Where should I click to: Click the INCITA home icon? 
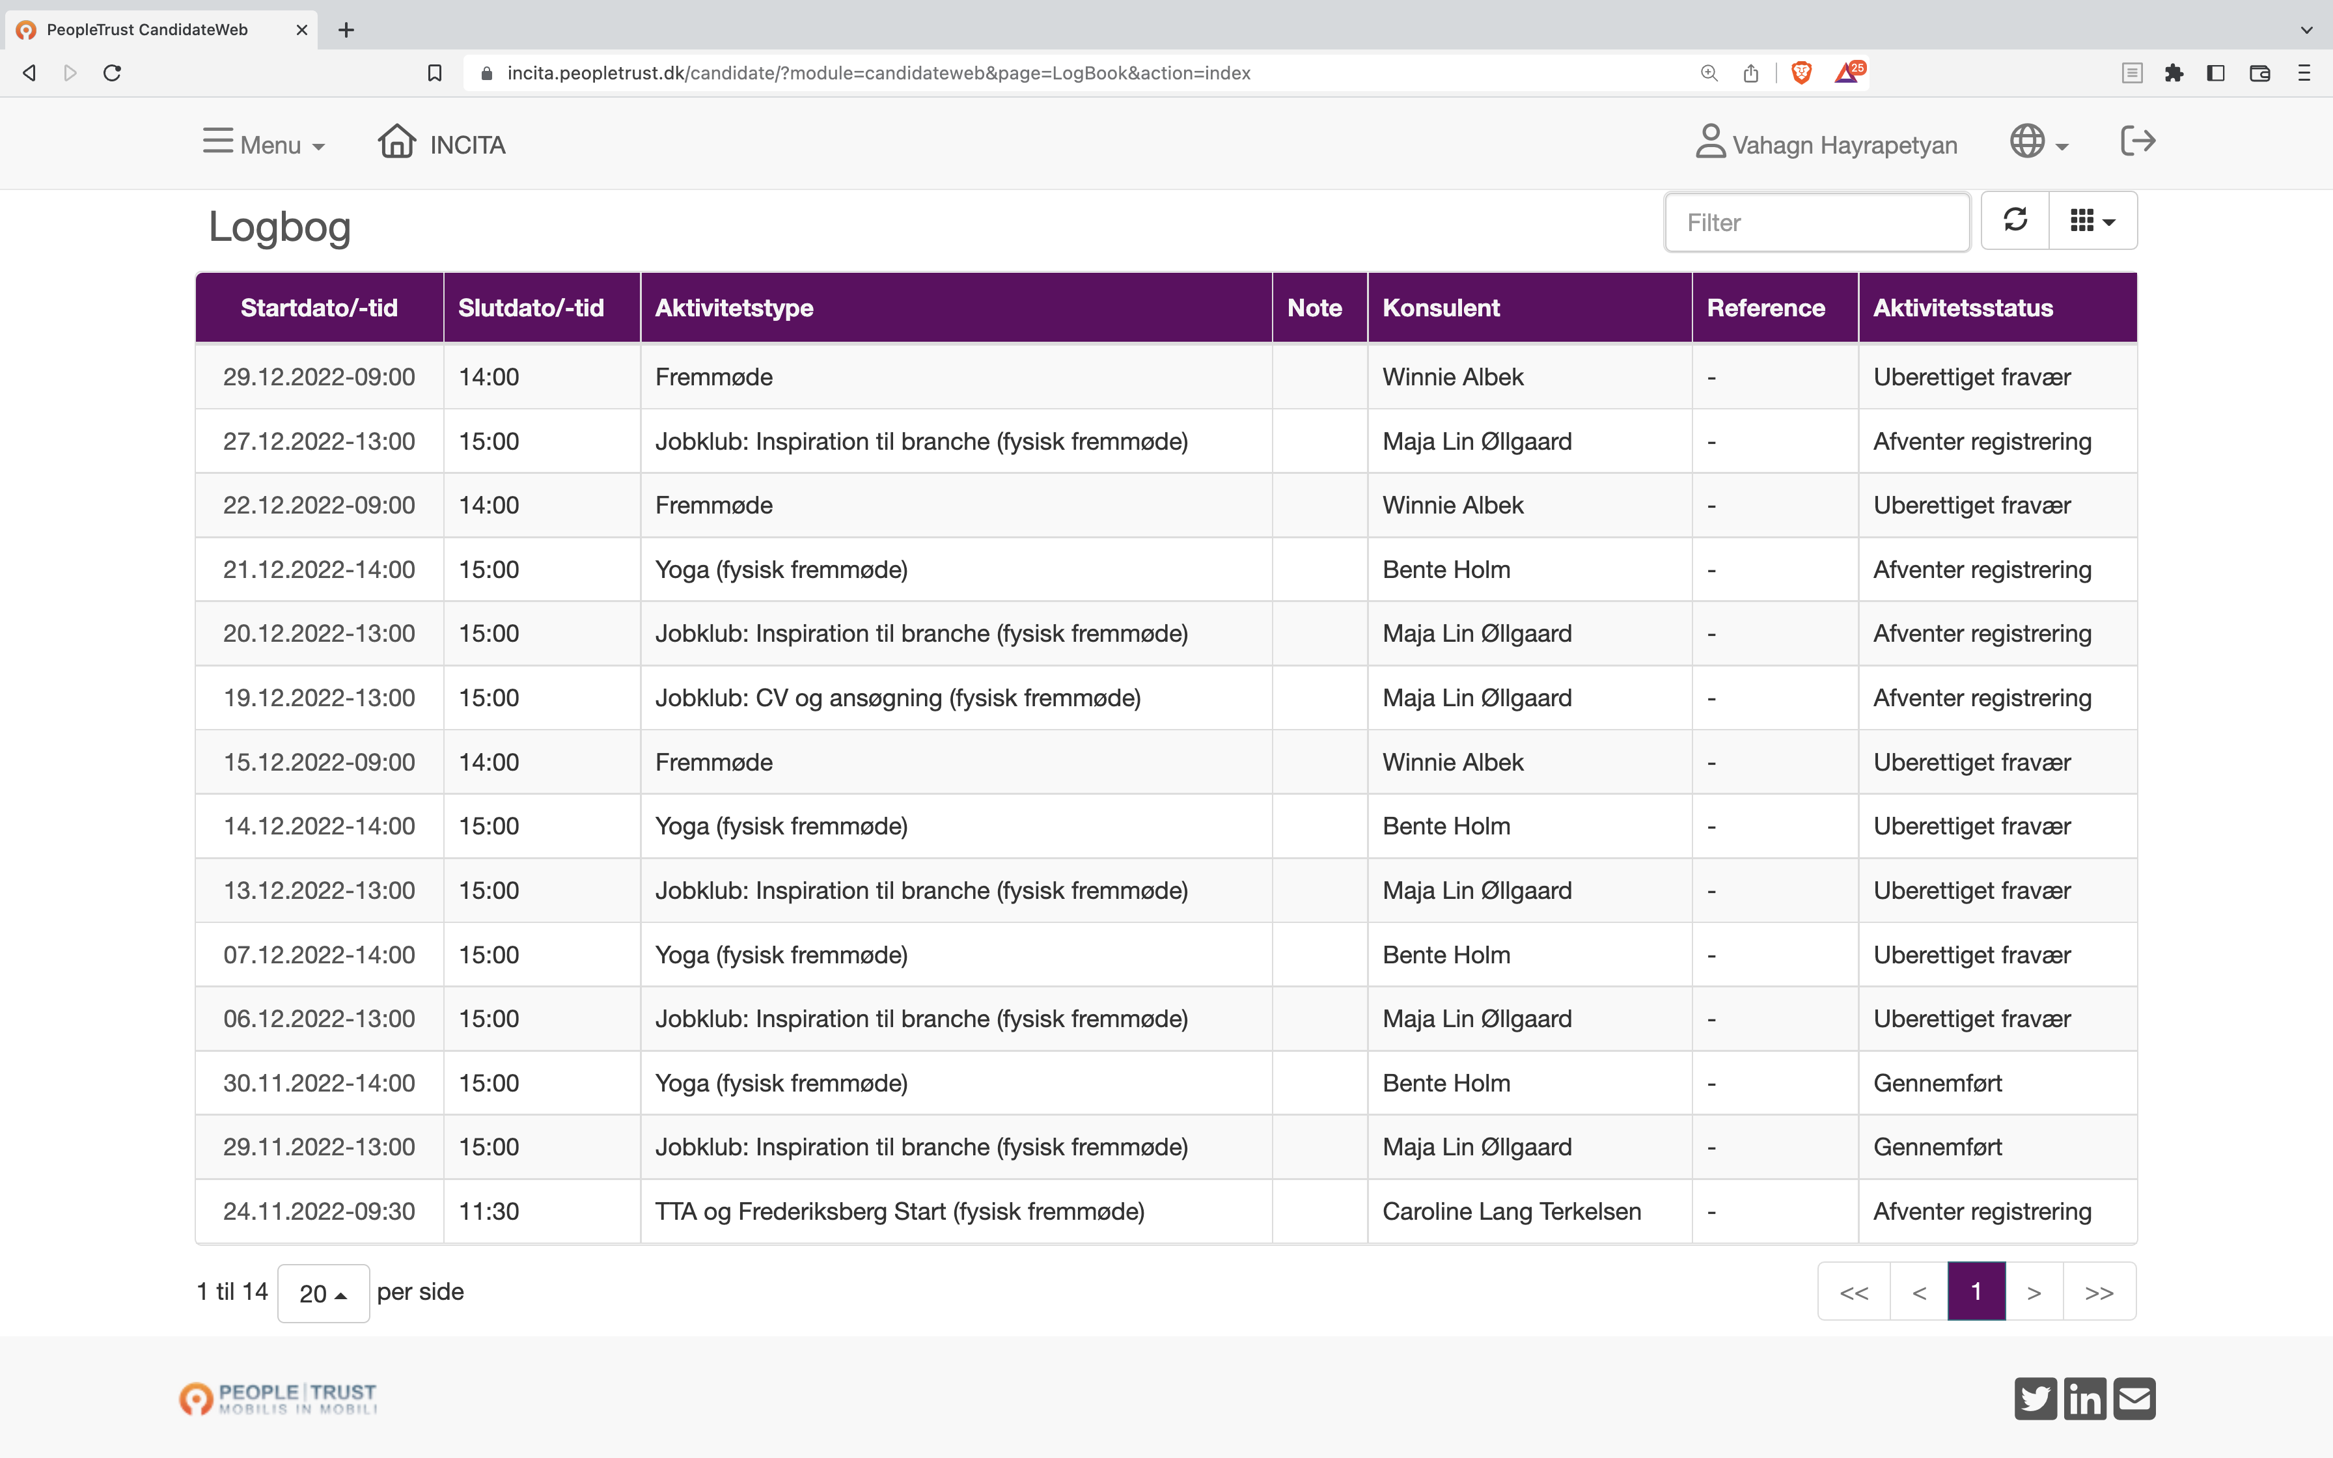click(397, 142)
